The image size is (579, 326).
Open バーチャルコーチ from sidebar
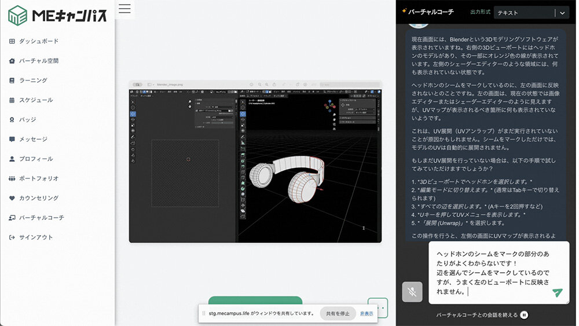pos(41,218)
